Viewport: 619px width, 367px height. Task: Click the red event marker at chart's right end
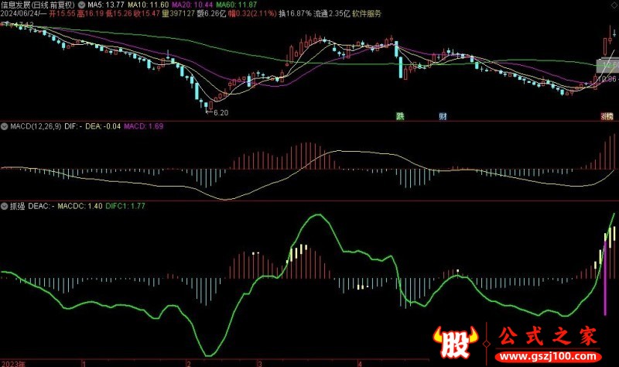(607, 116)
